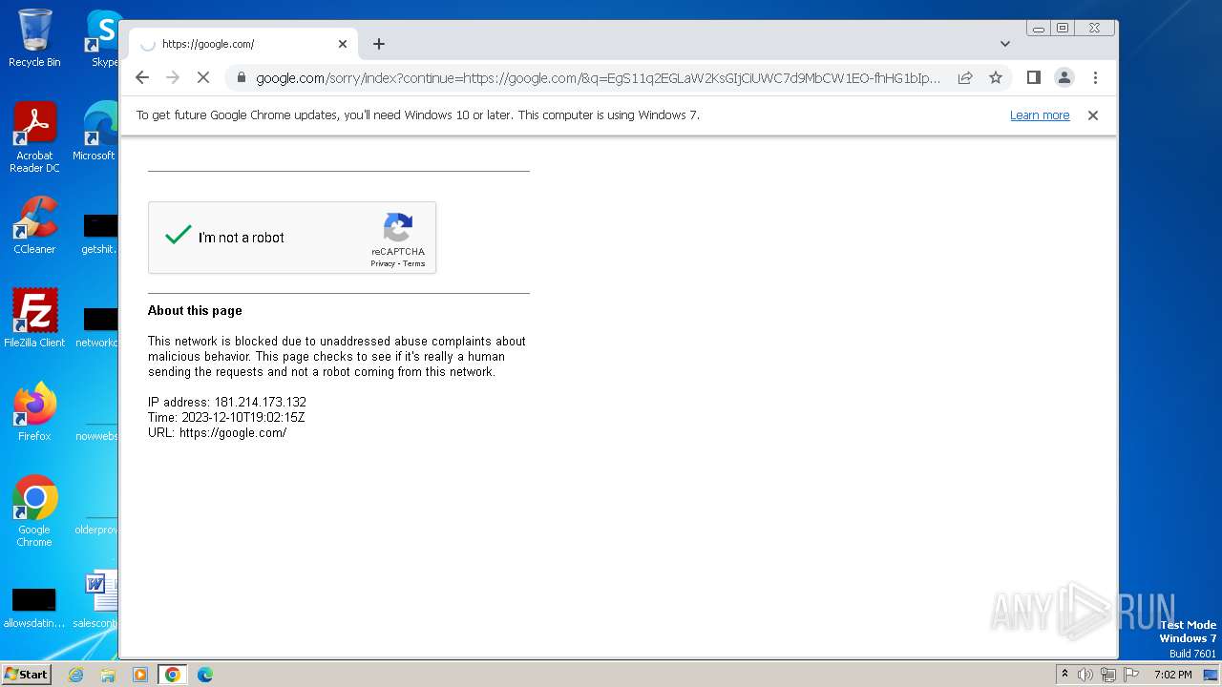This screenshot has width=1222, height=687.
Task: Open Edge from taskbar
Action: point(204,675)
